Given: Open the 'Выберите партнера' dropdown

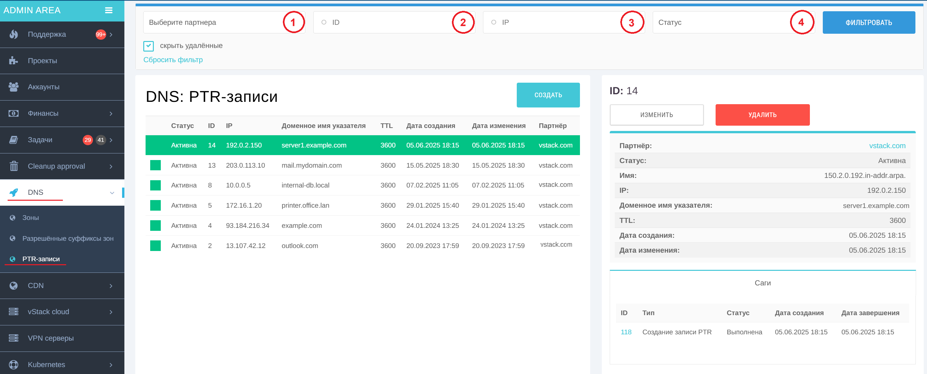Looking at the screenshot, I should [x=216, y=22].
